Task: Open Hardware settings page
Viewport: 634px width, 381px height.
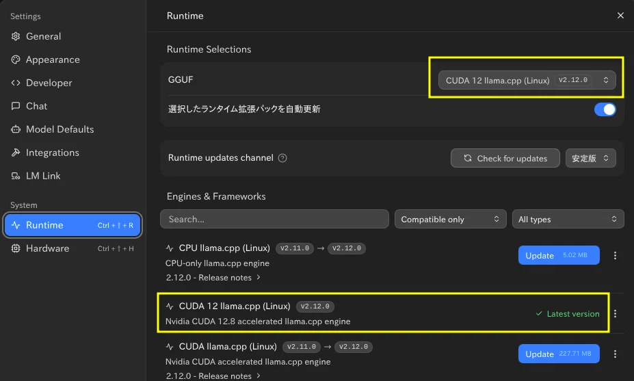Action: tap(72, 248)
